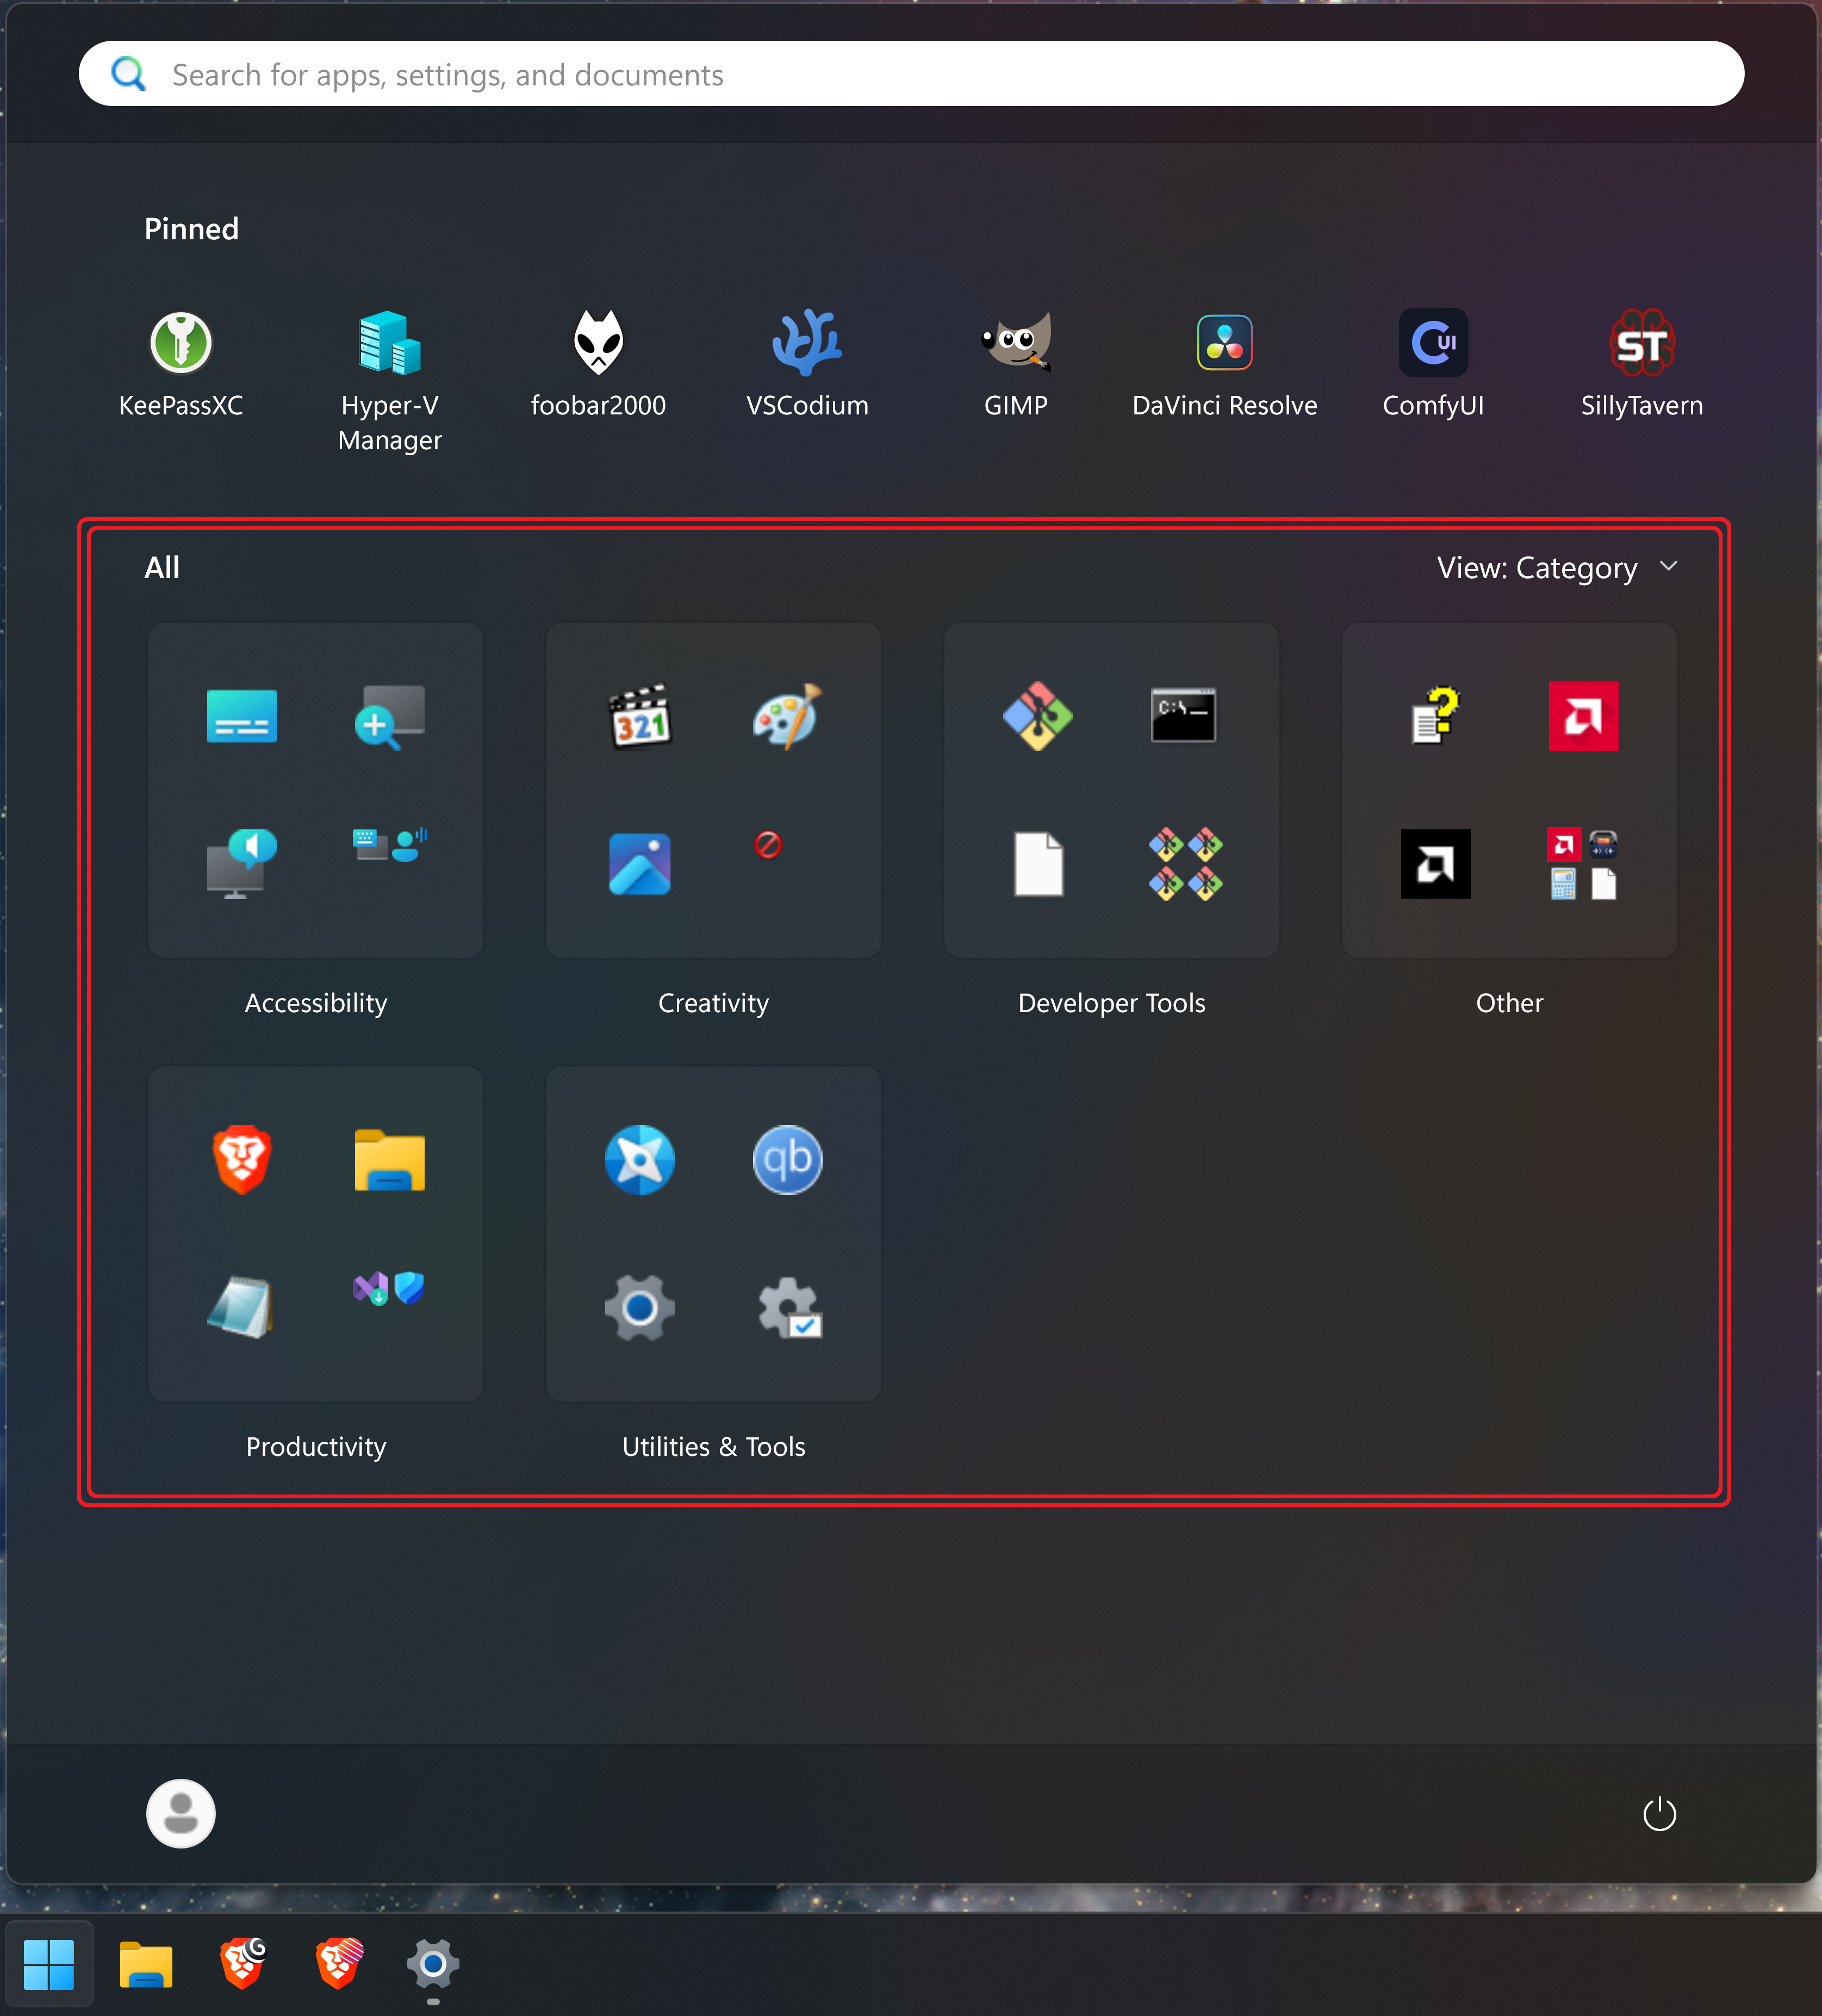Viewport: 1822px width, 2016px height.
Task: Open Brave browser in Productivity group
Action: coord(242,1160)
